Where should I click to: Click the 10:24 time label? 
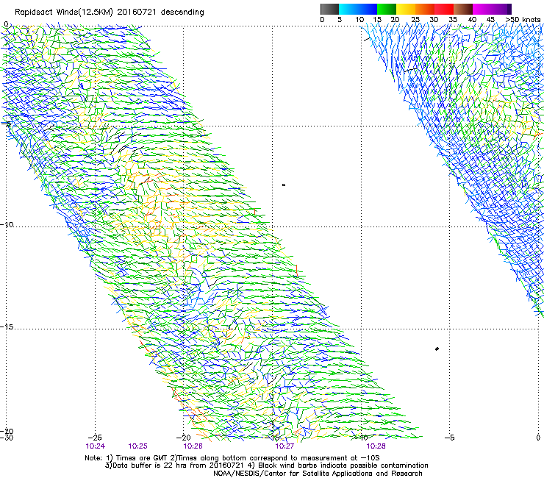(96, 446)
